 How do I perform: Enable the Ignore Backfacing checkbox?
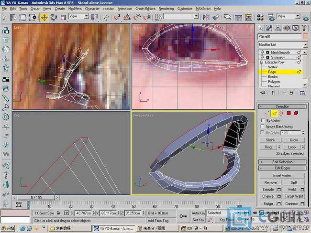[263, 127]
